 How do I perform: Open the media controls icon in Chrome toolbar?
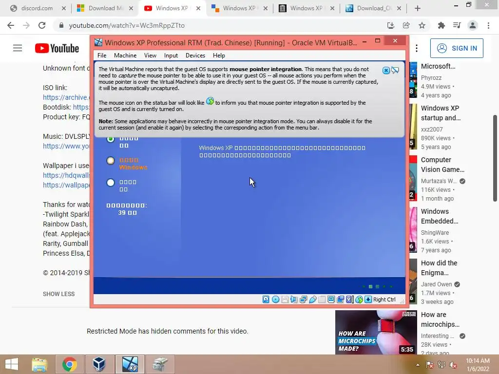pyautogui.click(x=457, y=25)
